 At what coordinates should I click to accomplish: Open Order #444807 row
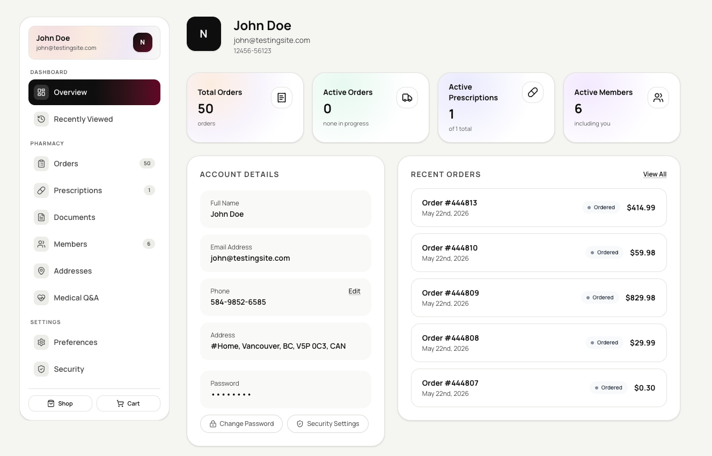pos(539,388)
